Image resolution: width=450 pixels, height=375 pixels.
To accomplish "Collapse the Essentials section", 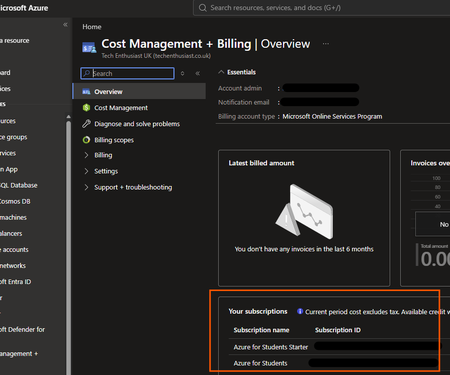I will pyautogui.click(x=221, y=72).
